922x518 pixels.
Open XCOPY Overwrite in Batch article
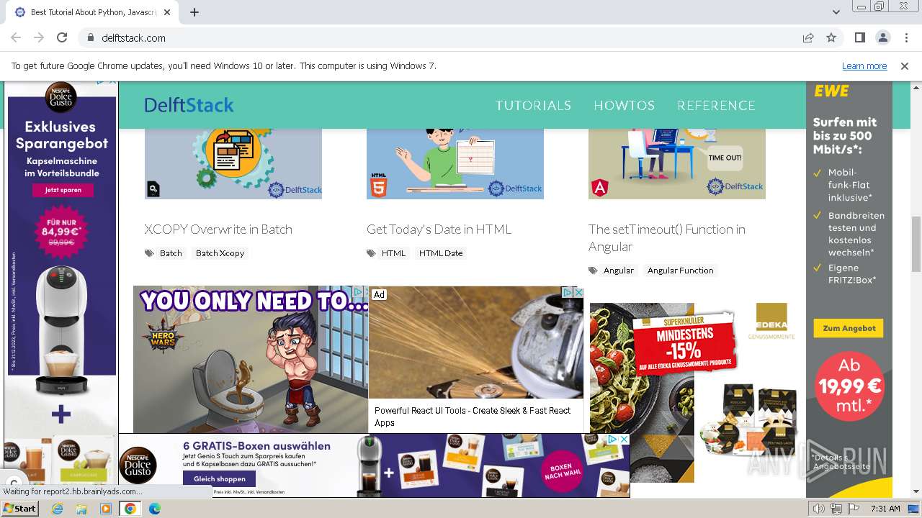click(x=218, y=230)
